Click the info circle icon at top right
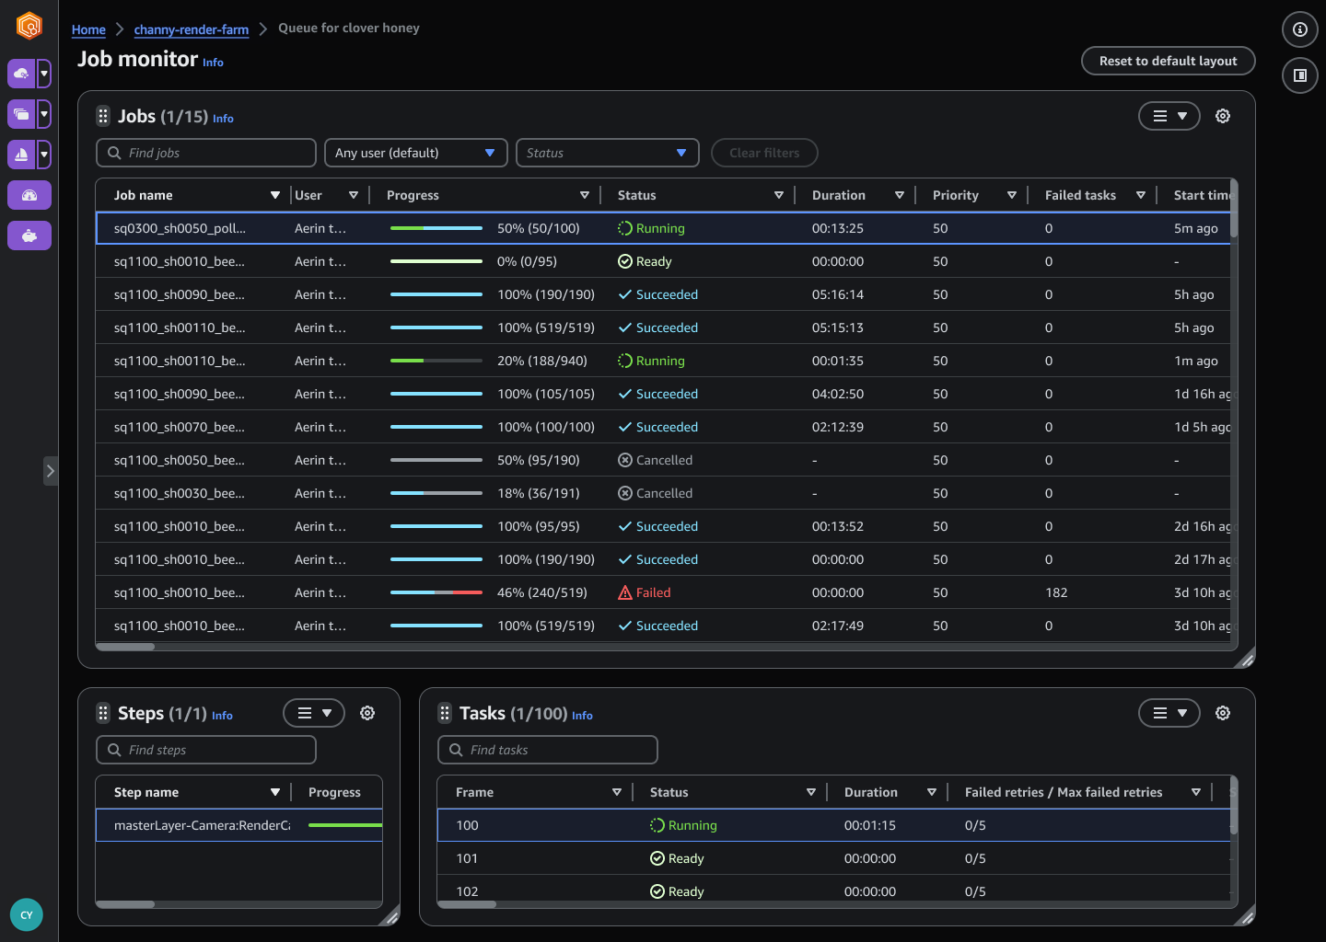This screenshot has height=942, width=1326. 1300,29
